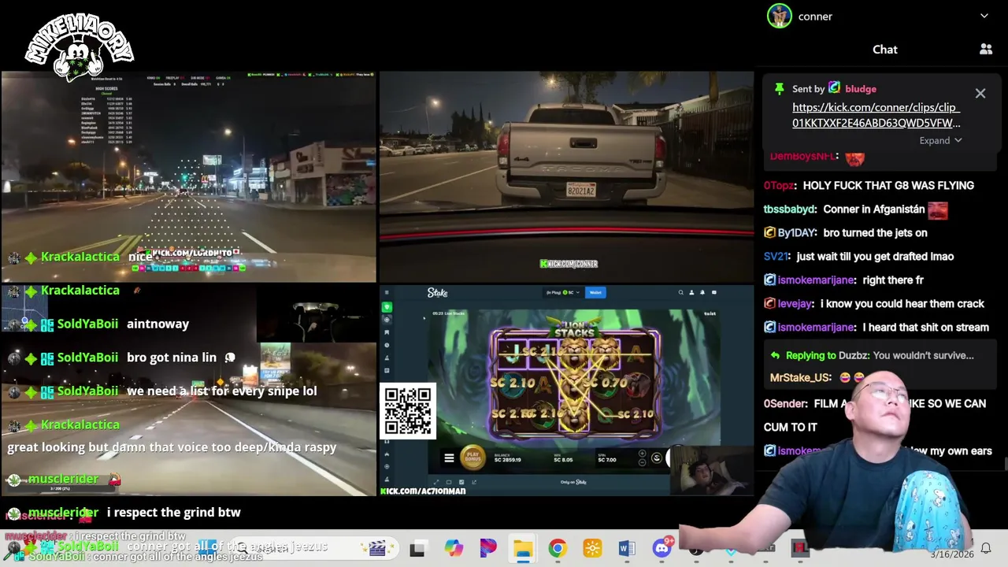Click conner's channel avatar

click(780, 16)
